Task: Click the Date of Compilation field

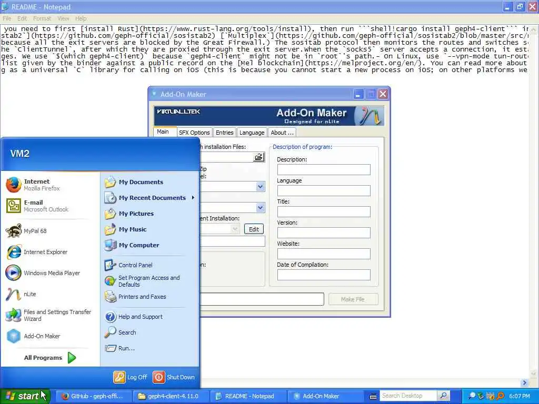Action: (x=324, y=275)
